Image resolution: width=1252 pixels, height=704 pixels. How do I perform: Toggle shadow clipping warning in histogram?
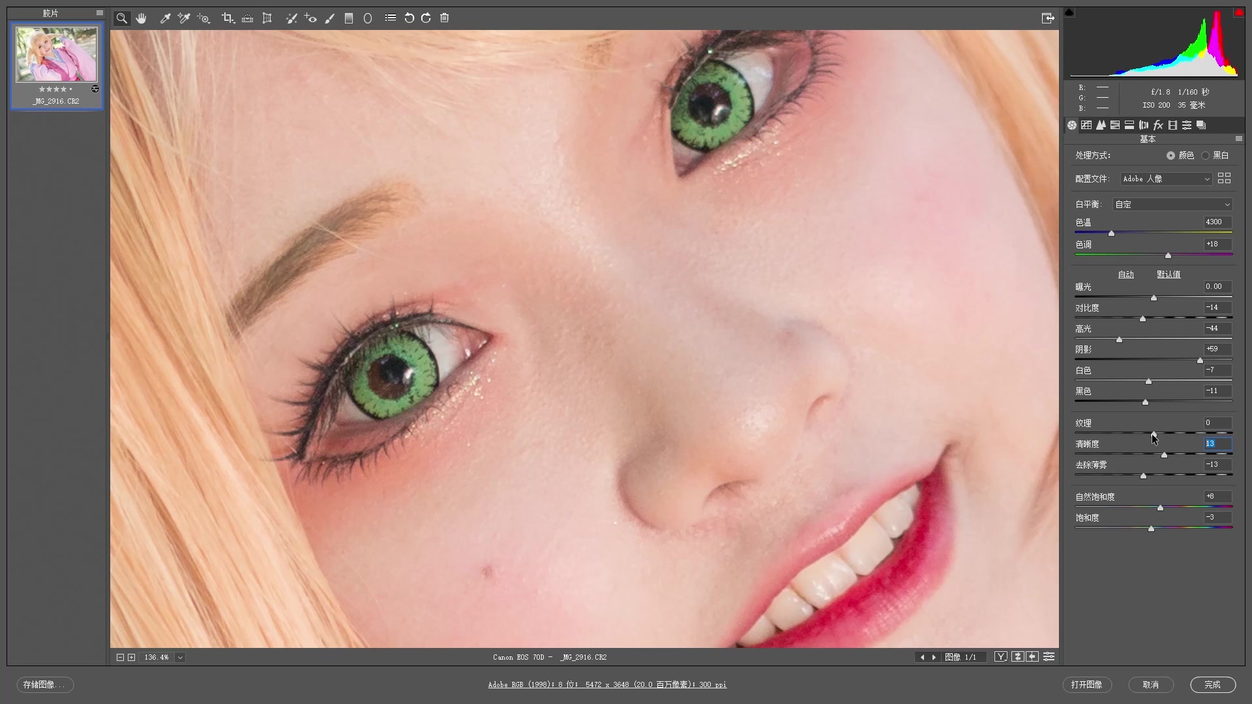click(x=1069, y=12)
